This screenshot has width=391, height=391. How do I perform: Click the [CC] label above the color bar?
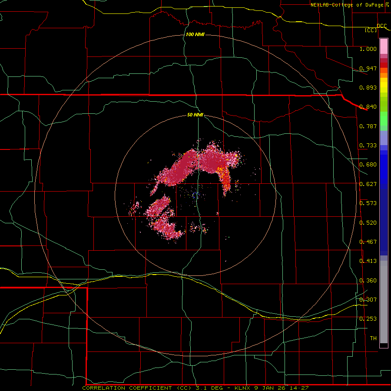371,30
